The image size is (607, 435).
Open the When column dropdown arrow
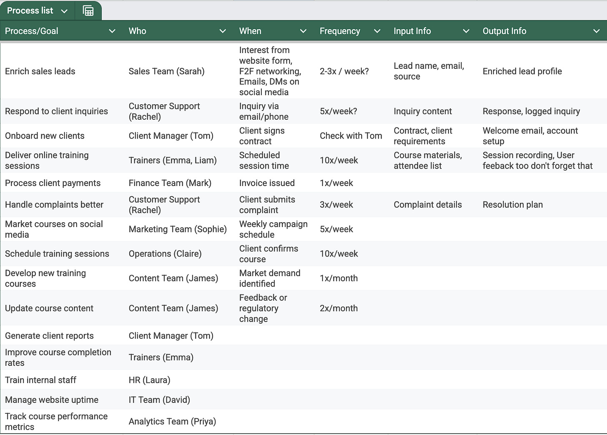pyautogui.click(x=303, y=31)
